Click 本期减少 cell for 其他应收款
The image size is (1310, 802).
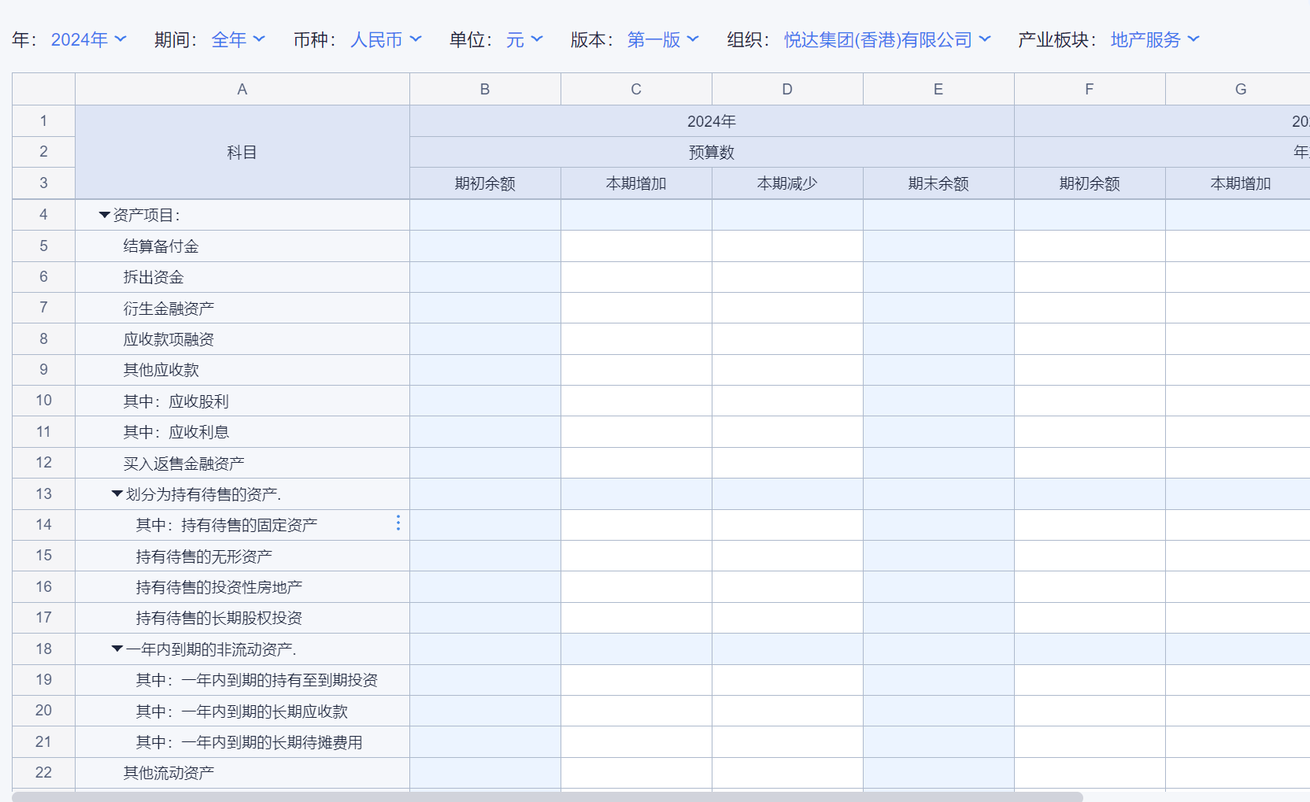click(x=787, y=370)
